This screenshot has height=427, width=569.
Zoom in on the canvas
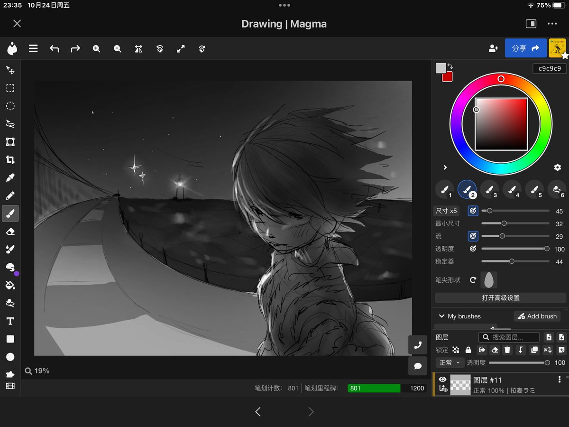click(97, 48)
